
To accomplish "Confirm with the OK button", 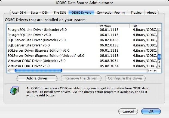I will pyautogui.click(x=151, y=111).
